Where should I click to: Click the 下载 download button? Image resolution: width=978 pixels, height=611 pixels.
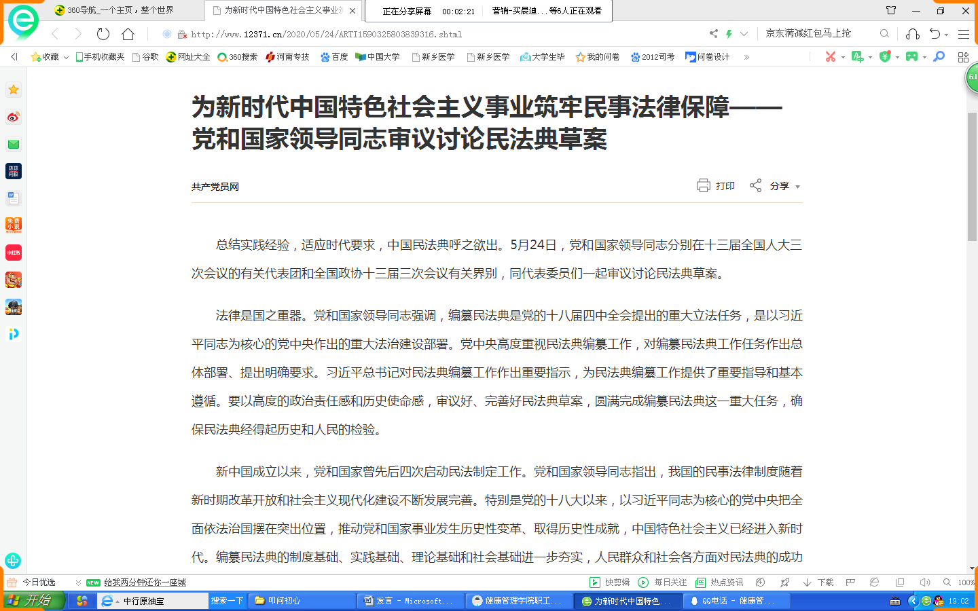pos(818,582)
